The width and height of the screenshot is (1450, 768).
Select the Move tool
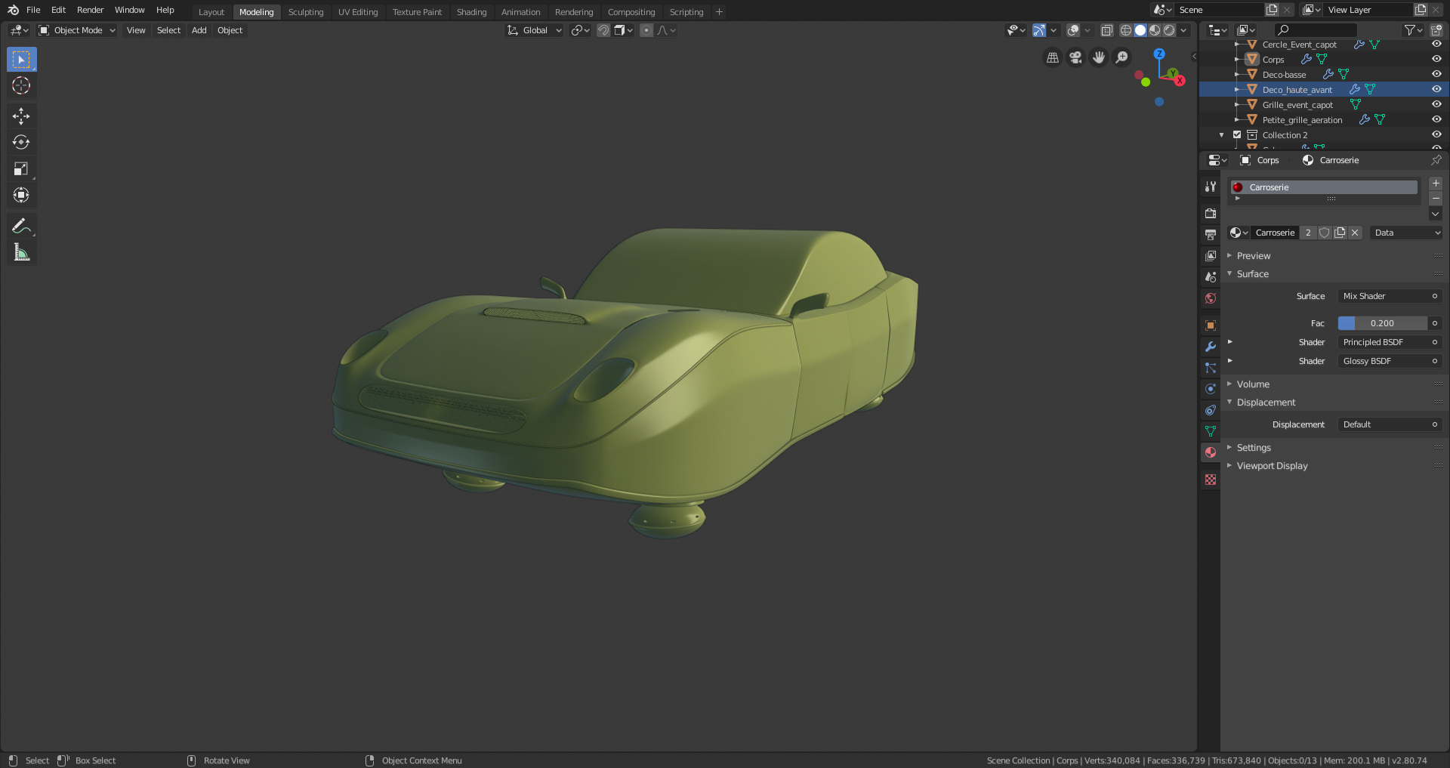pos(21,116)
